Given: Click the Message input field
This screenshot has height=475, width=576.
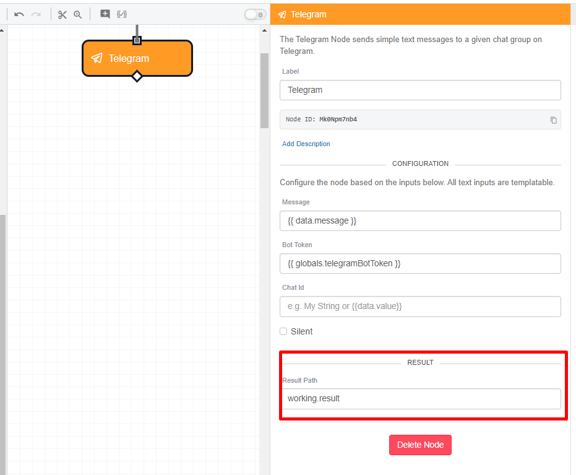Looking at the screenshot, I should click(420, 220).
